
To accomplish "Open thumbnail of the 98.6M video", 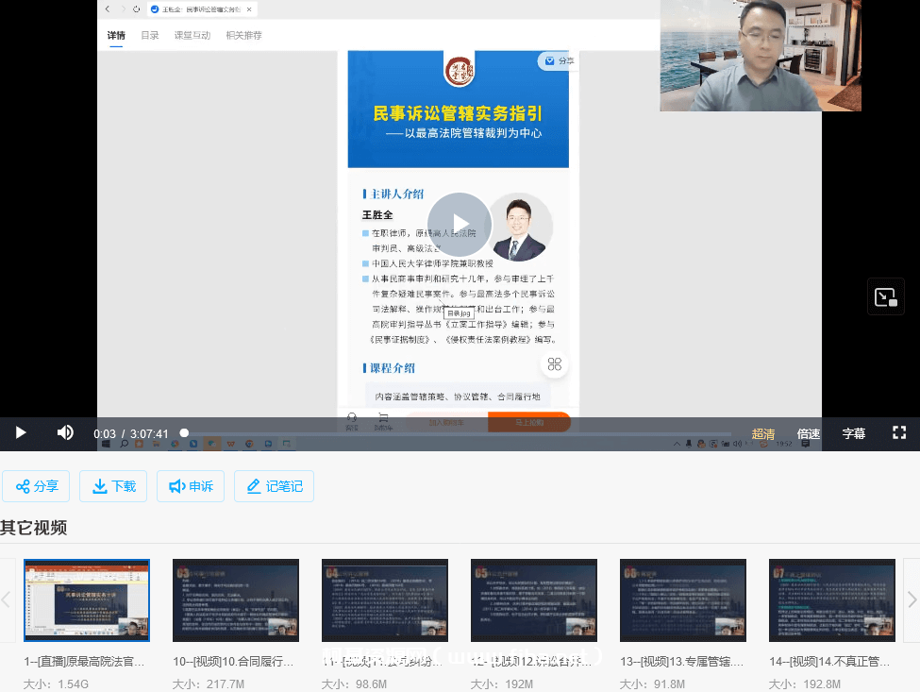I will pos(385,600).
